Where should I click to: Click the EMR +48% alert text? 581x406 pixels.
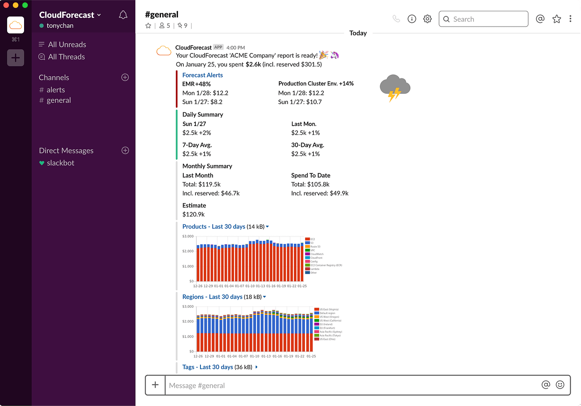196,84
